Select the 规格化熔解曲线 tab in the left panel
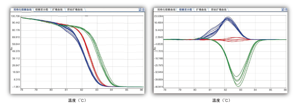Viewport: 297px width, 107px height. click(22, 10)
